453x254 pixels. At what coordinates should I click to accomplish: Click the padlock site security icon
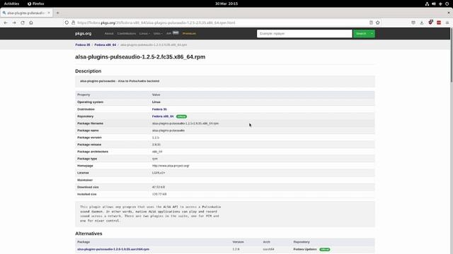coord(73,23)
